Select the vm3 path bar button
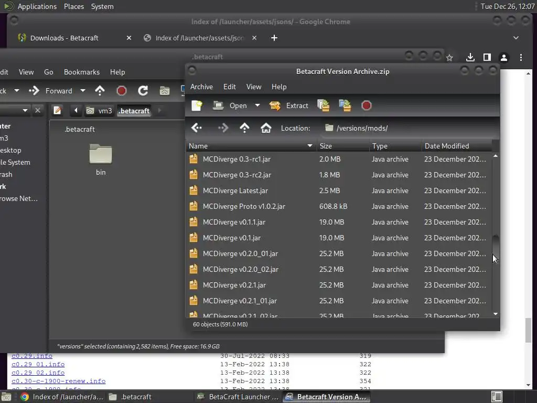Image resolution: width=537 pixels, height=403 pixels. [x=99, y=111]
